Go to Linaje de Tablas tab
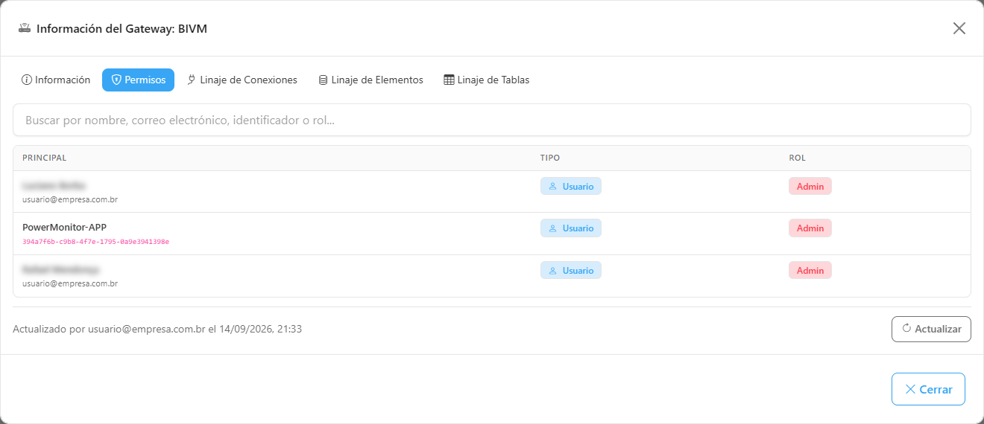 point(486,80)
